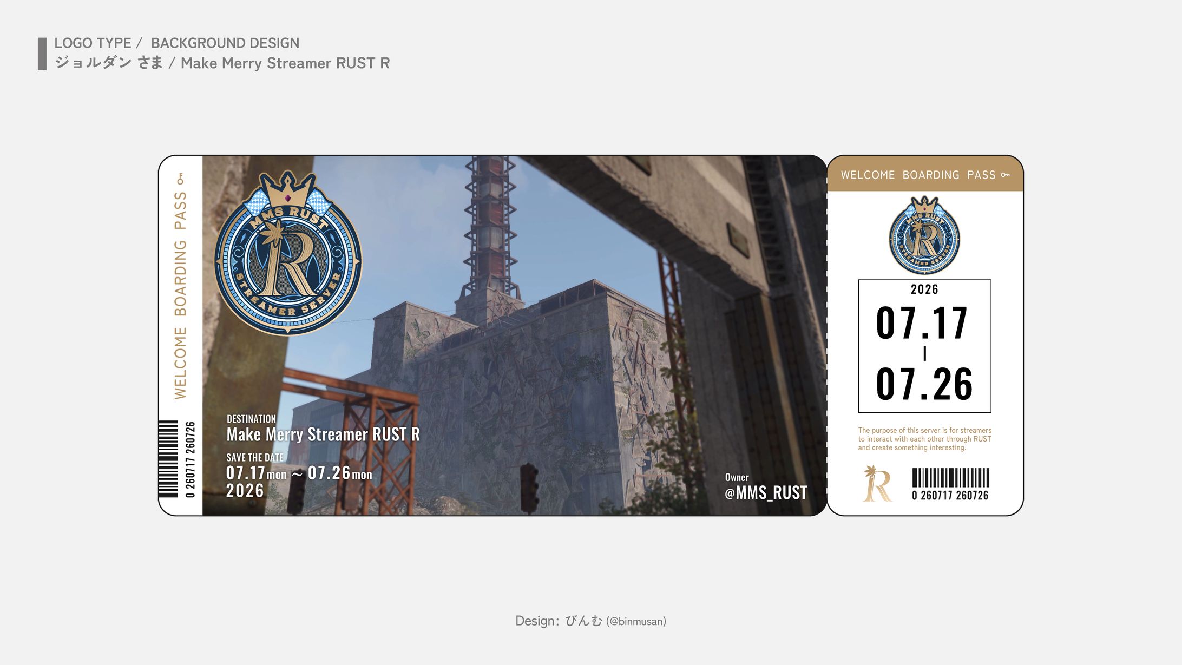Screen dimensions: 1182x665
Task: Click the 'Make Merry Streamer RUST R' destination text
Action: pyautogui.click(x=323, y=434)
